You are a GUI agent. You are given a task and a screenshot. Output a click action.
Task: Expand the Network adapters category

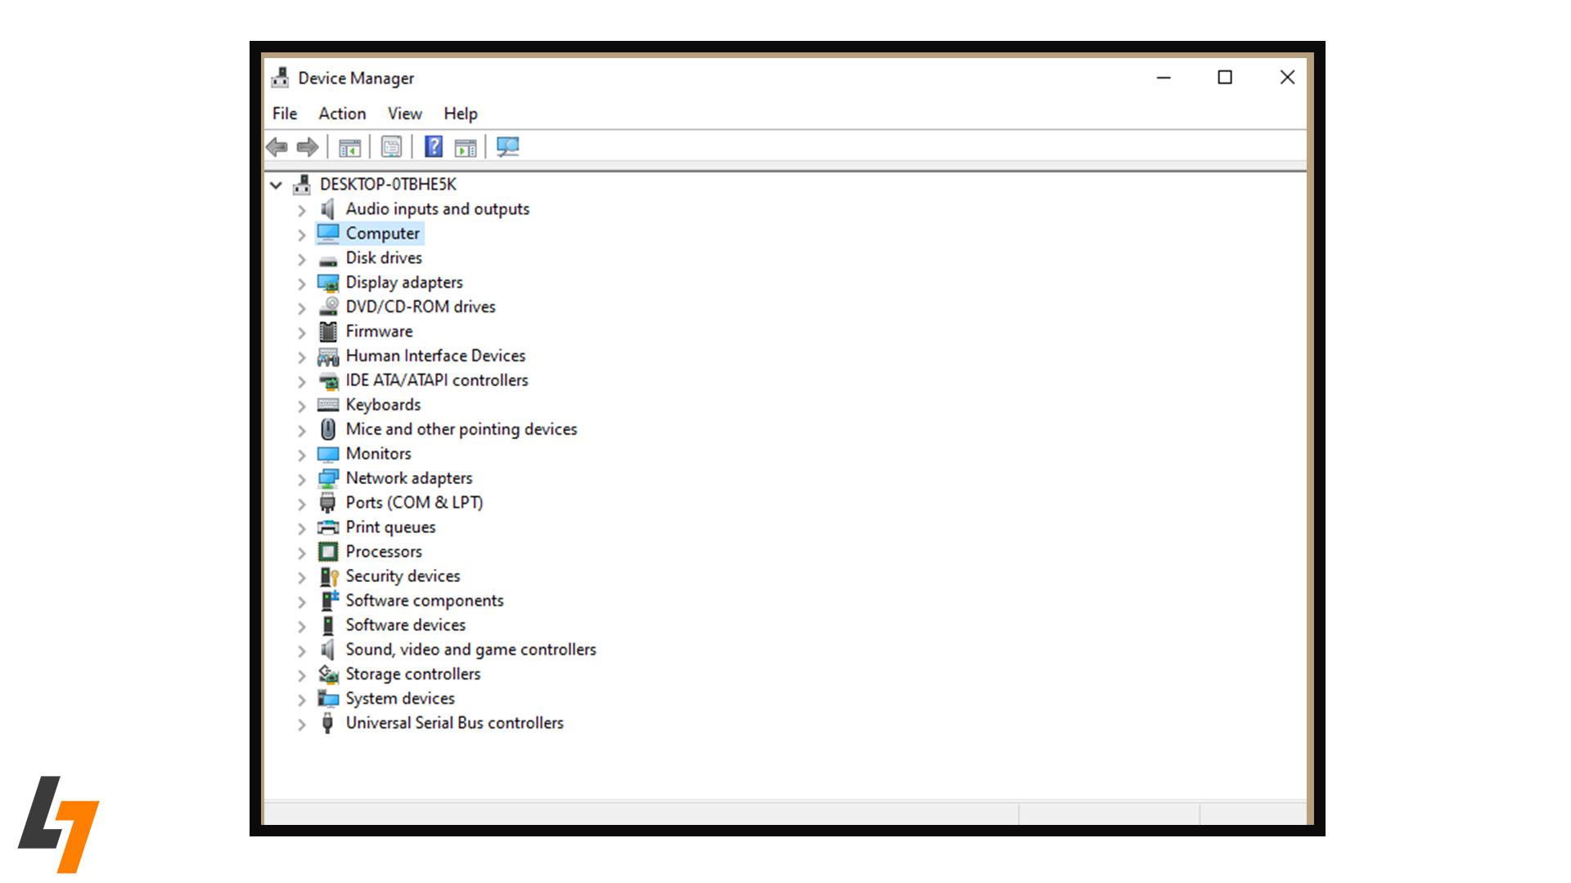(x=301, y=478)
